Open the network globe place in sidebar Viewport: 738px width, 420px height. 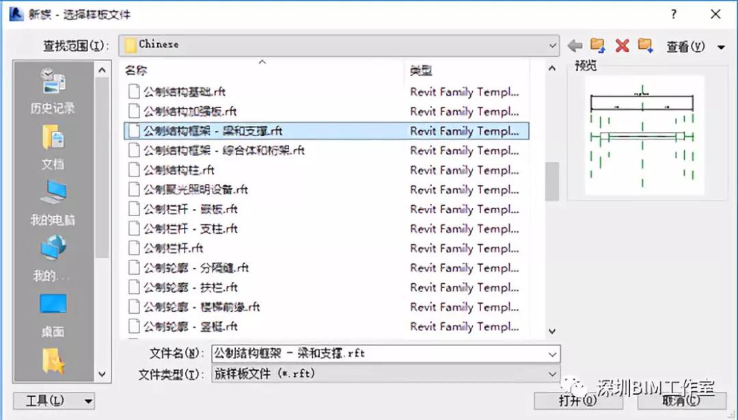point(53,259)
